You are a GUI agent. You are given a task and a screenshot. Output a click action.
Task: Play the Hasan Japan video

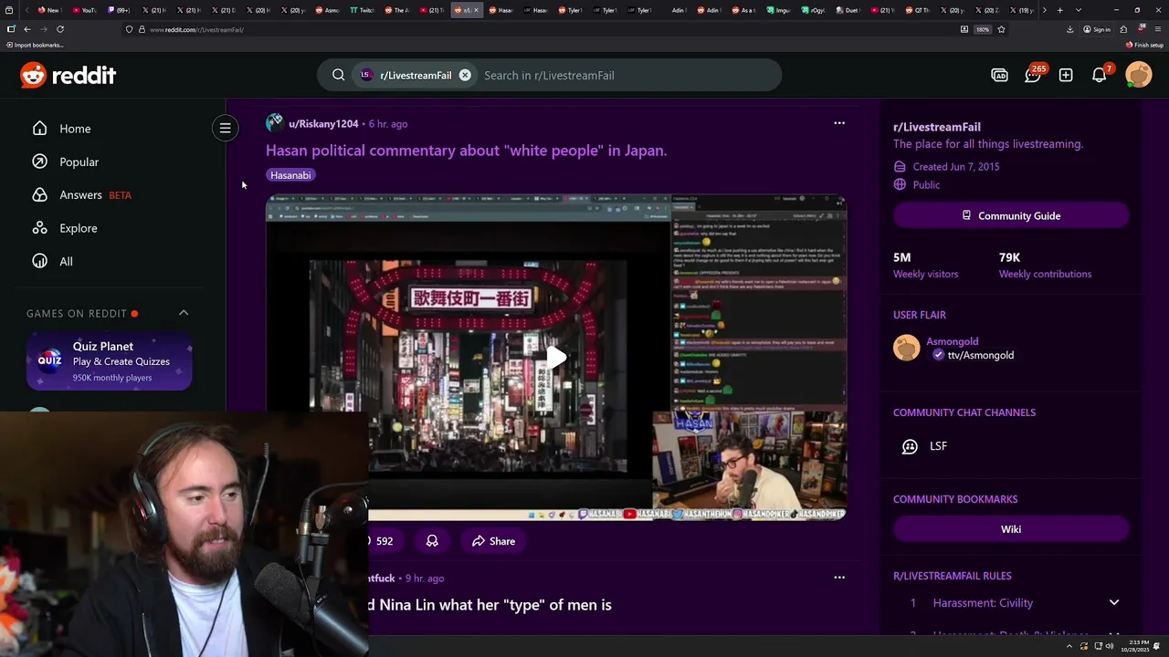point(555,357)
